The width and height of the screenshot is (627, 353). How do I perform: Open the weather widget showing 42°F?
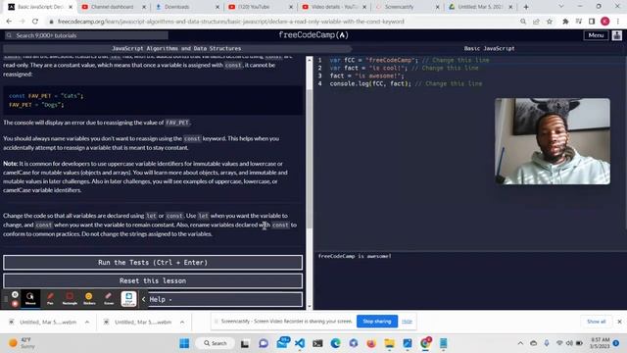[22, 343]
